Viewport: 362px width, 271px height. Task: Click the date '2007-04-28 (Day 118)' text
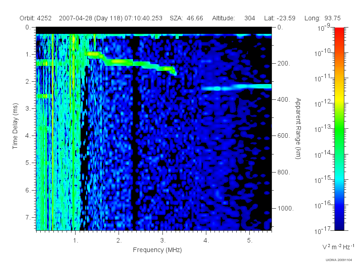91,18
